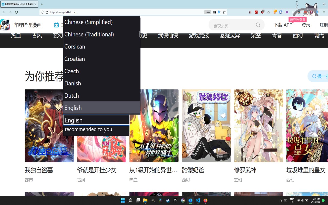Pick Czech from the language list

pos(101,71)
